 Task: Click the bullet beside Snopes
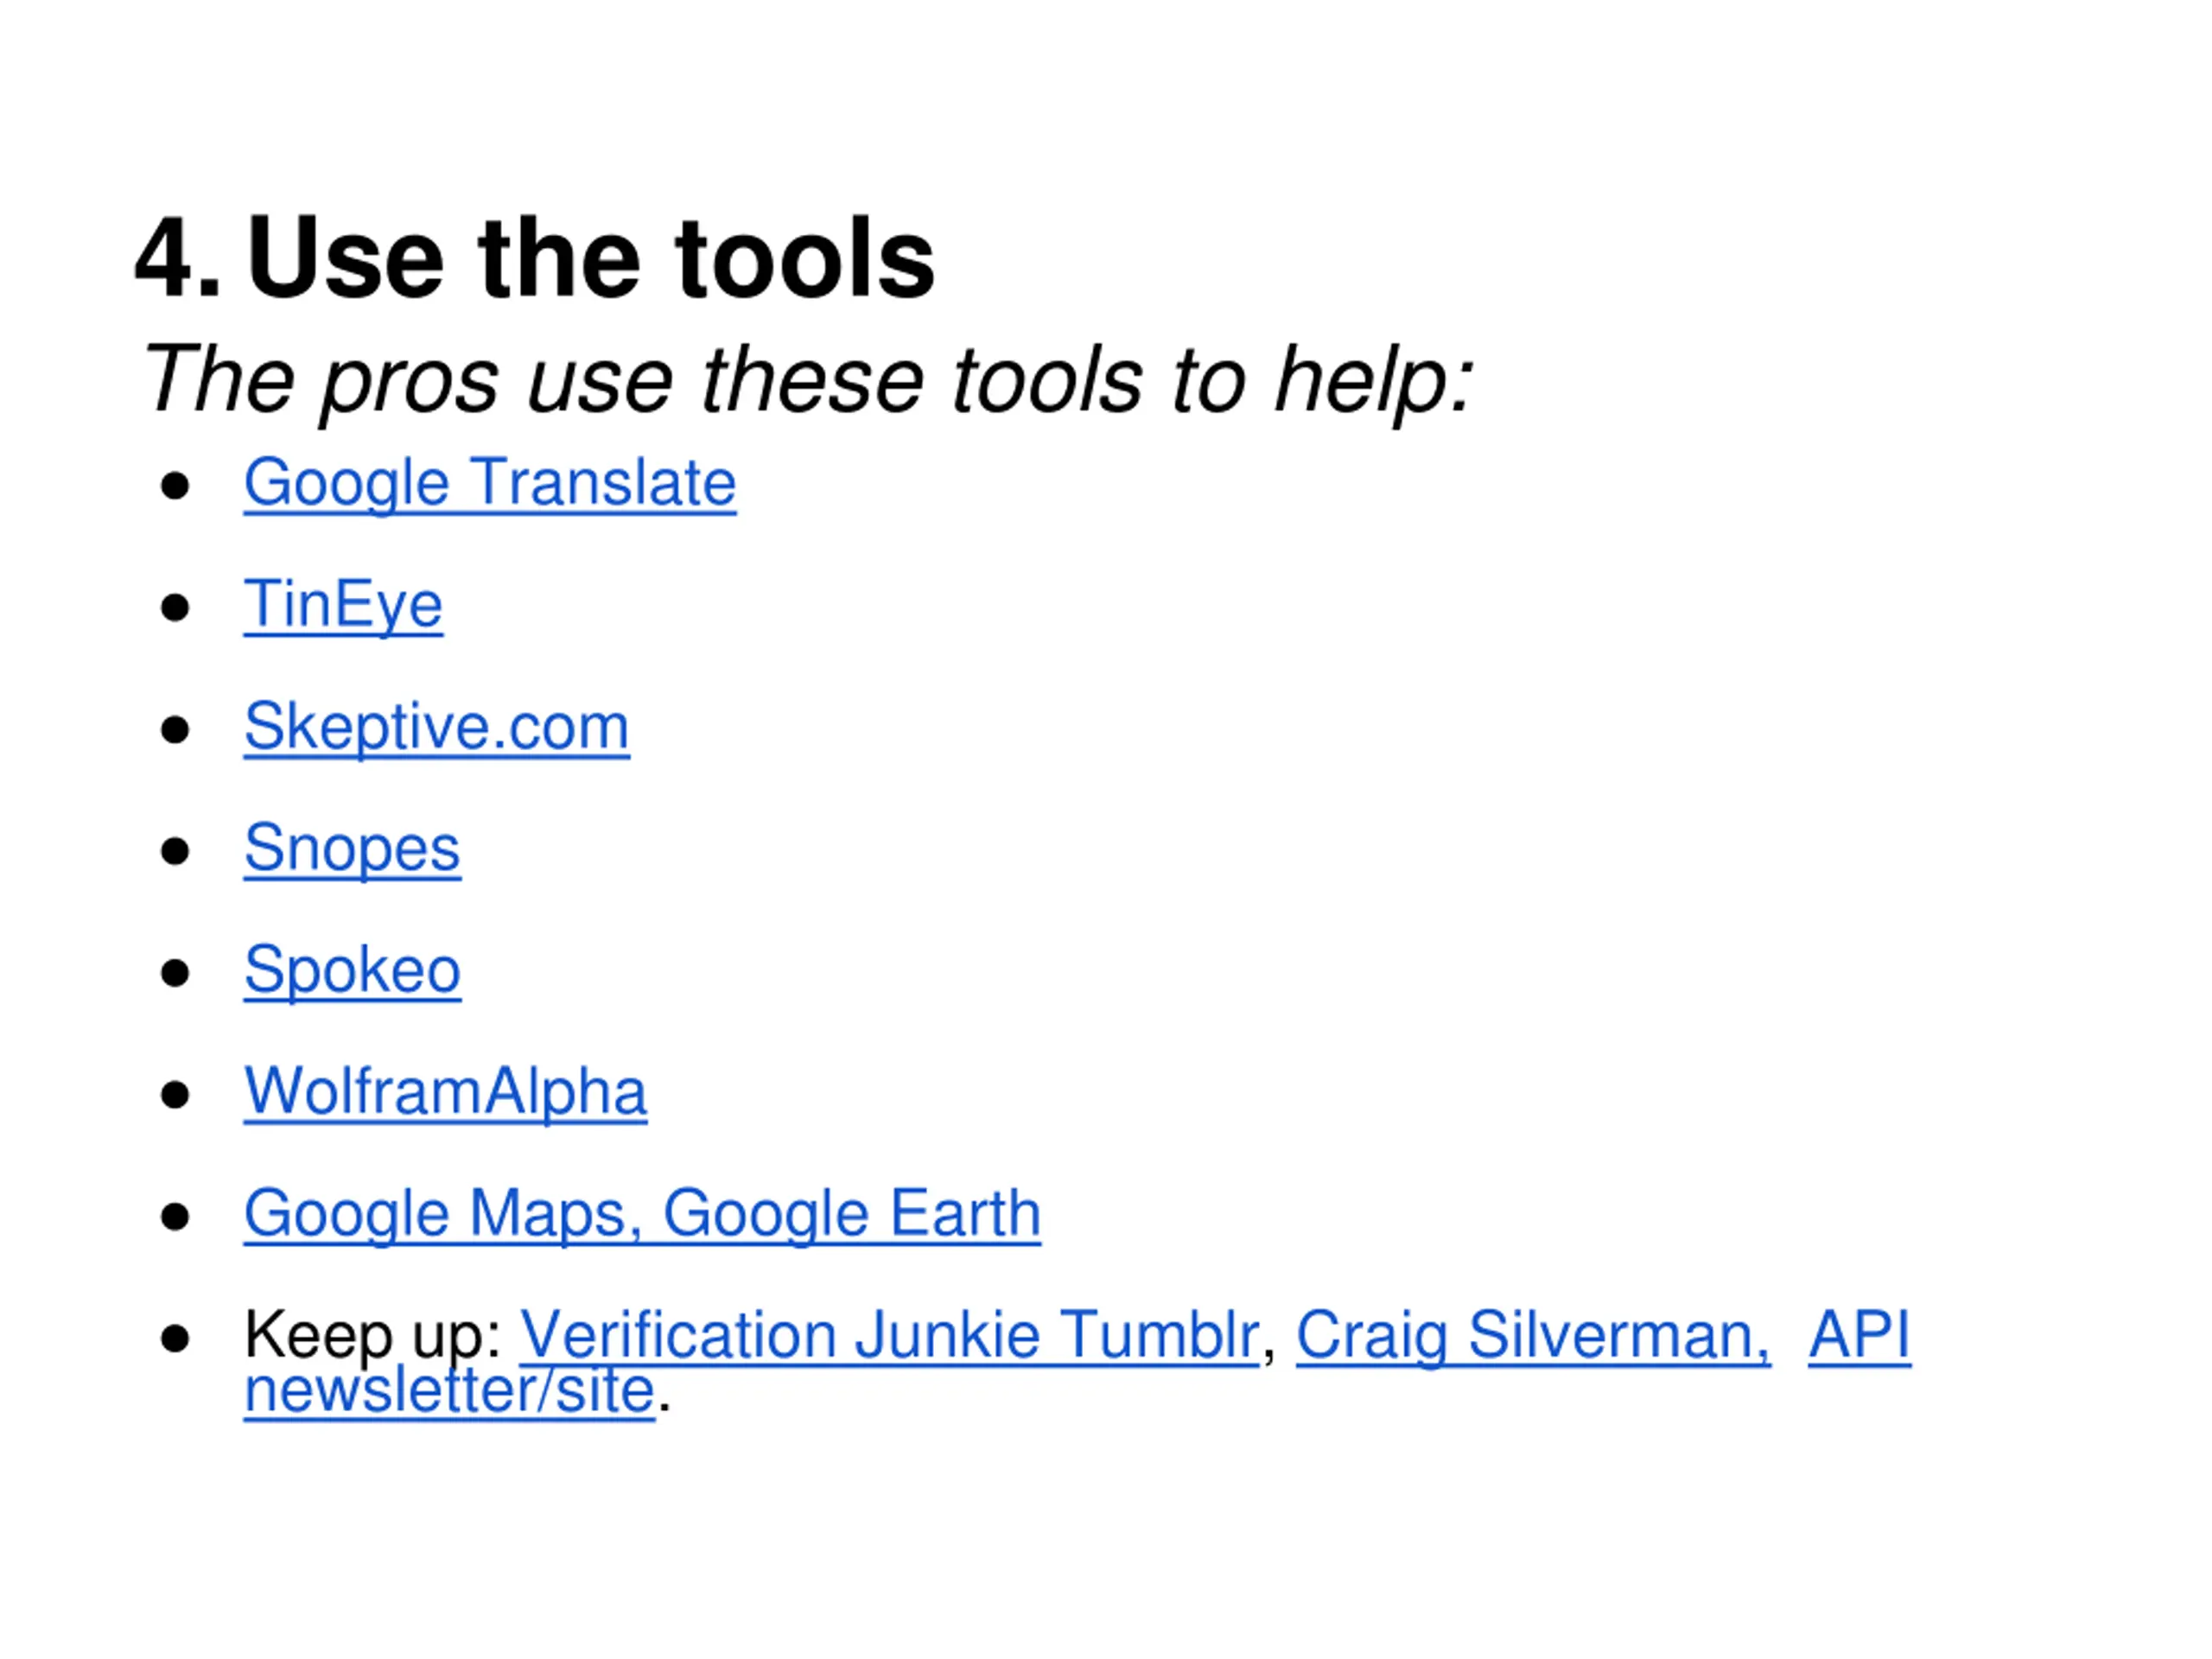[x=175, y=851]
